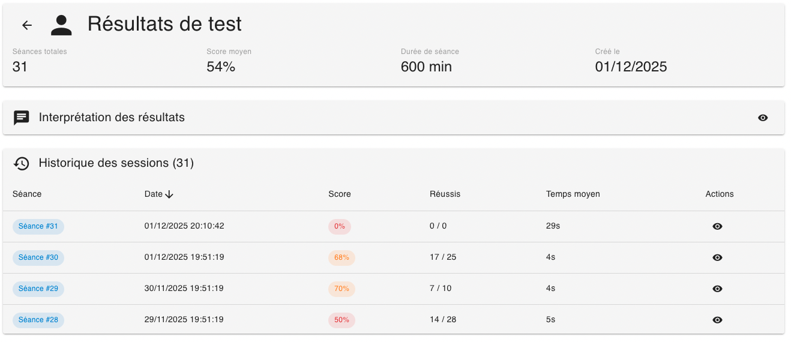Click the Réussis column header

tap(445, 194)
